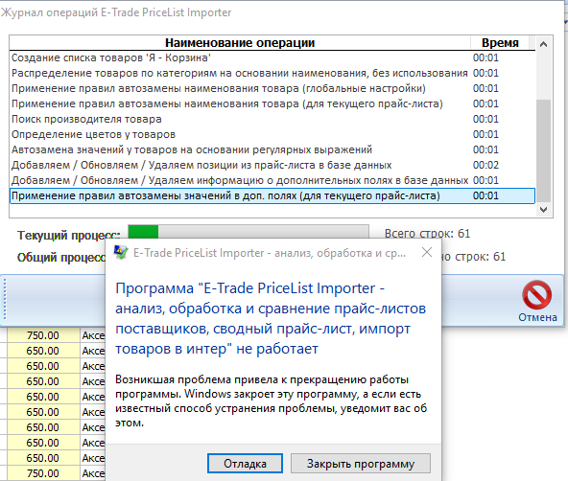Select highlighted row Применение правил автозамены значений в доп. полях

tap(272, 195)
